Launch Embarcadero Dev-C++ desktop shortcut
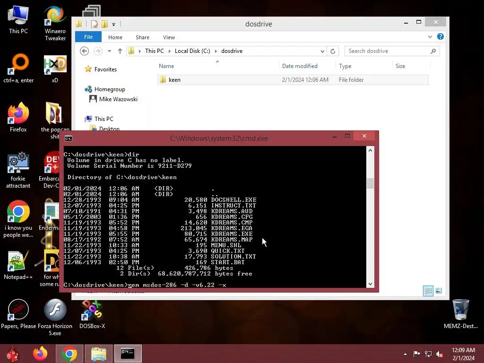Viewport: 484px width, 363px height. [49, 170]
